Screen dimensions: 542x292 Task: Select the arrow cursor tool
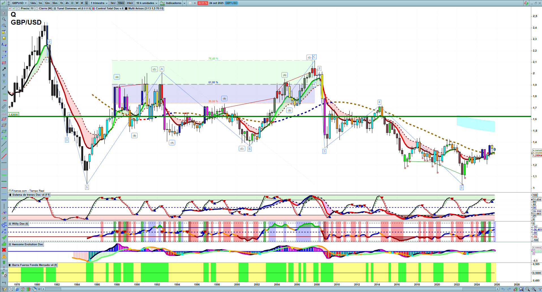4,13
